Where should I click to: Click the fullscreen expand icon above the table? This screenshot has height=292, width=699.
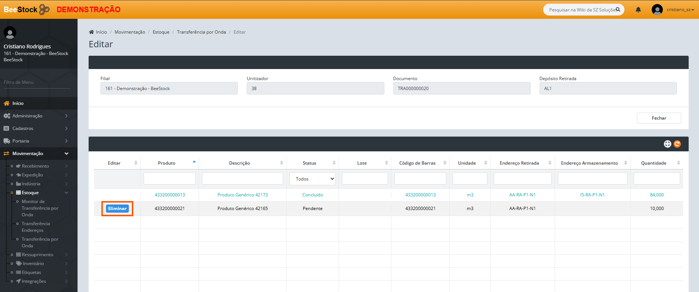667,144
